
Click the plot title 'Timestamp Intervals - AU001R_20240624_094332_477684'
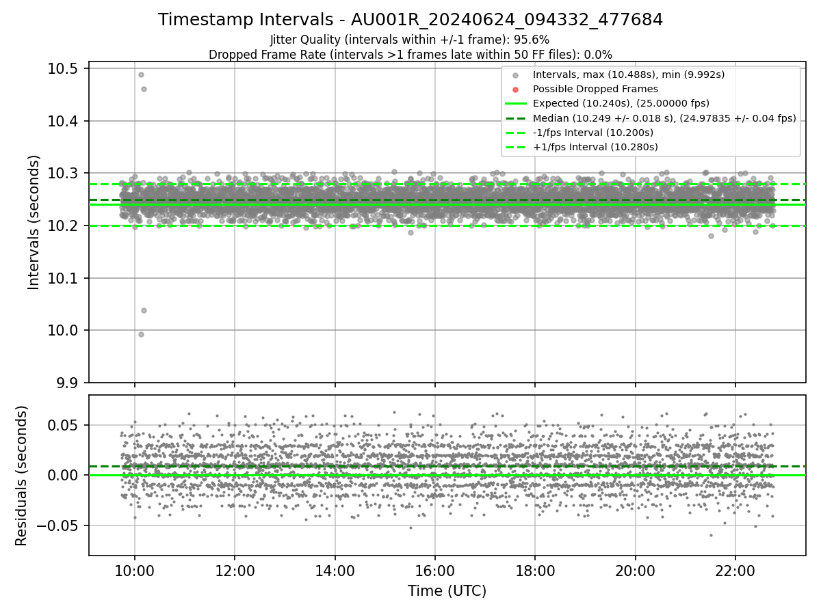point(410,20)
